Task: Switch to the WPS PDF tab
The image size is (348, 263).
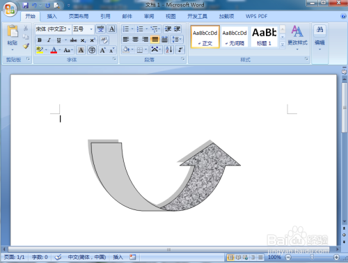Action: 256,16
